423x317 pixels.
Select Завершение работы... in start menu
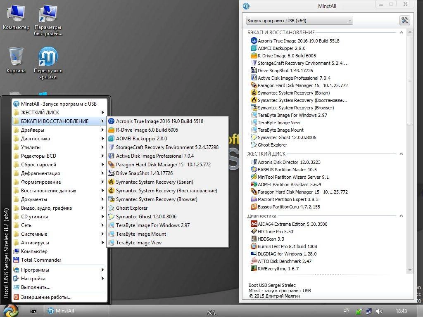(x=59, y=297)
